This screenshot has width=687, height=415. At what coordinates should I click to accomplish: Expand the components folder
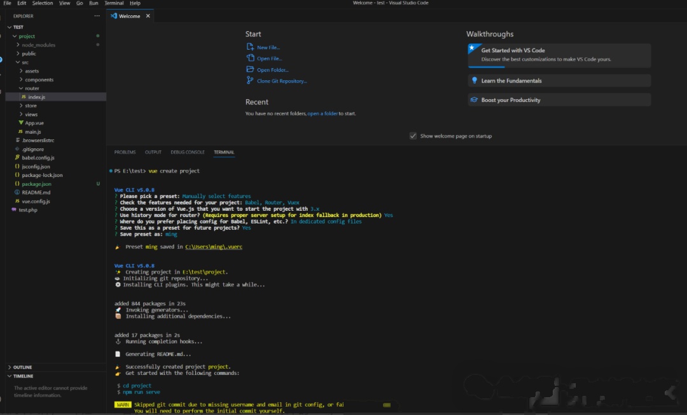pyautogui.click(x=20, y=80)
